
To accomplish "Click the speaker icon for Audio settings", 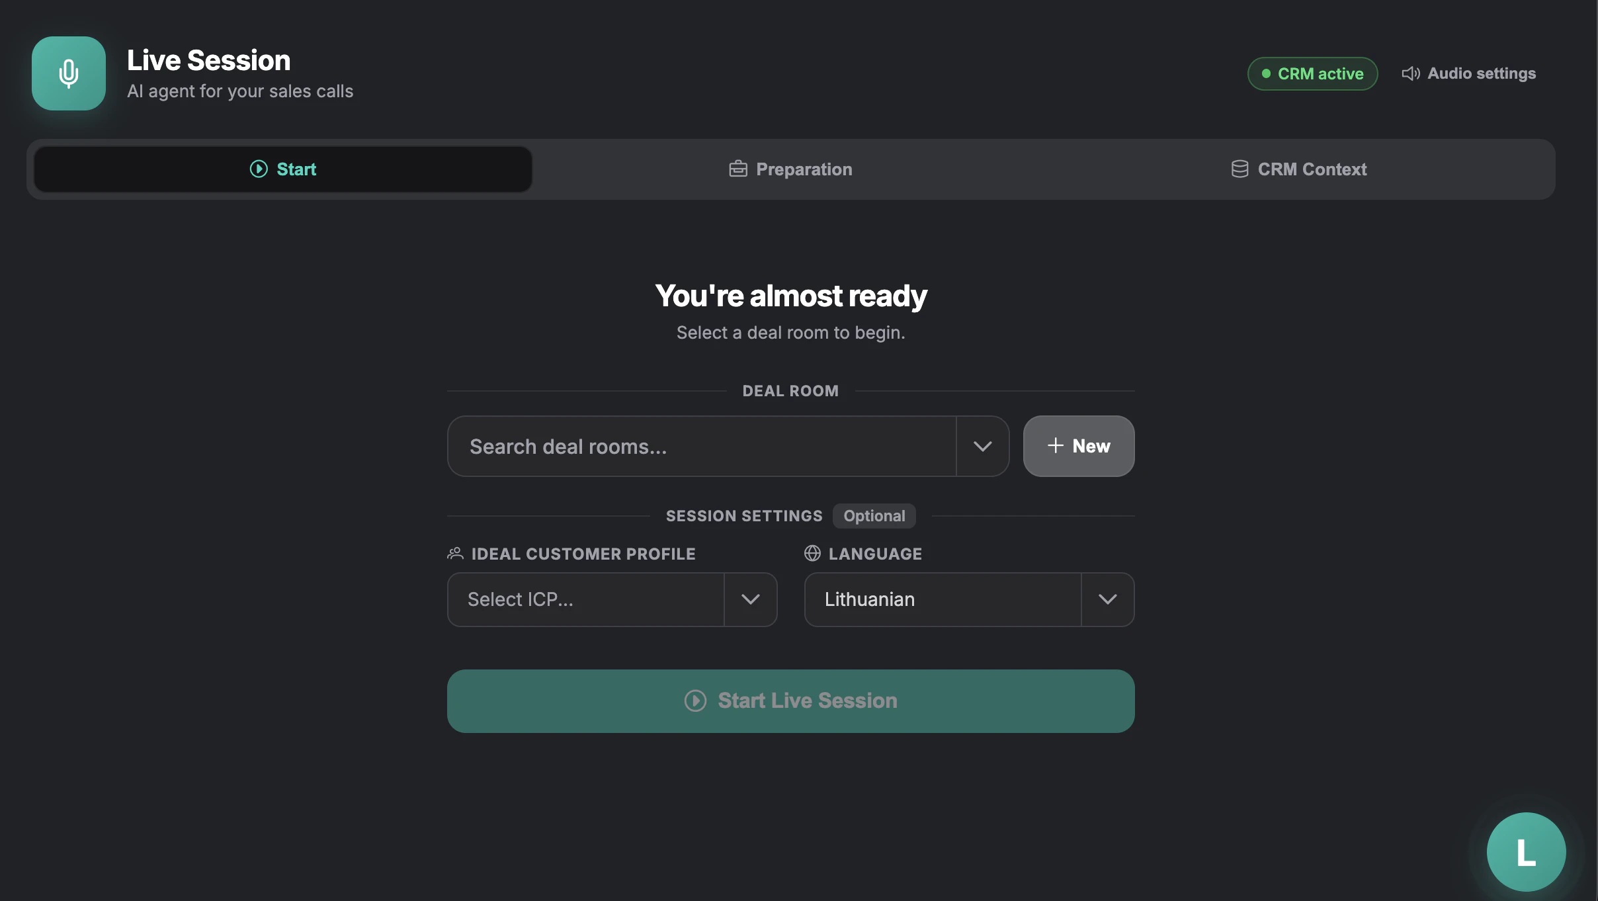I will coord(1411,73).
